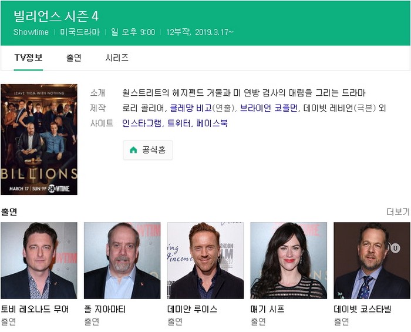The height and width of the screenshot is (332, 411).
Task: Open 매기 시프's cast photo
Action: coord(289,260)
